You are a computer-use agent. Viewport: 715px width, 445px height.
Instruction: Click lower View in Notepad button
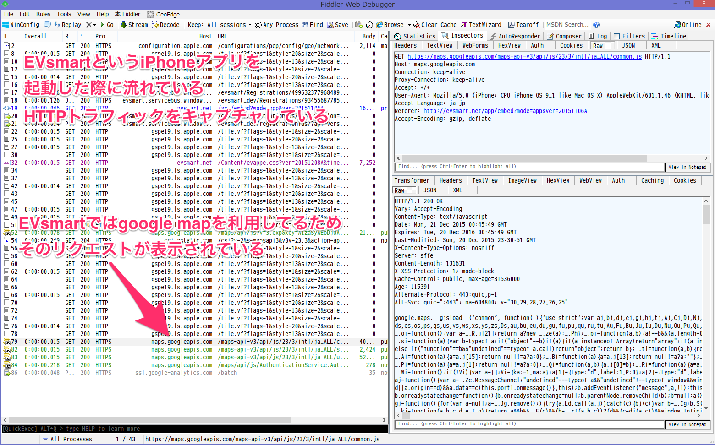pyautogui.click(x=687, y=424)
